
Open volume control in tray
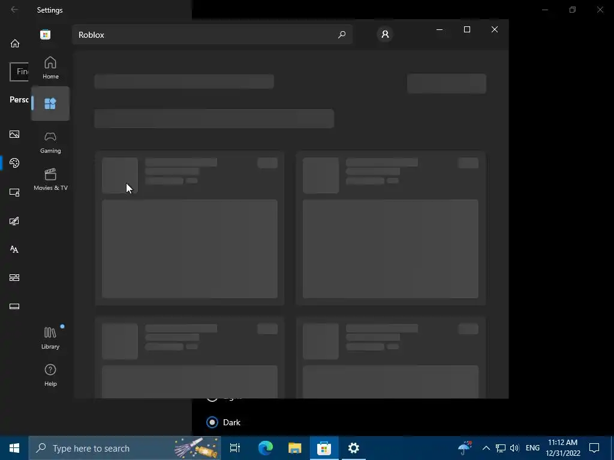tap(514, 448)
